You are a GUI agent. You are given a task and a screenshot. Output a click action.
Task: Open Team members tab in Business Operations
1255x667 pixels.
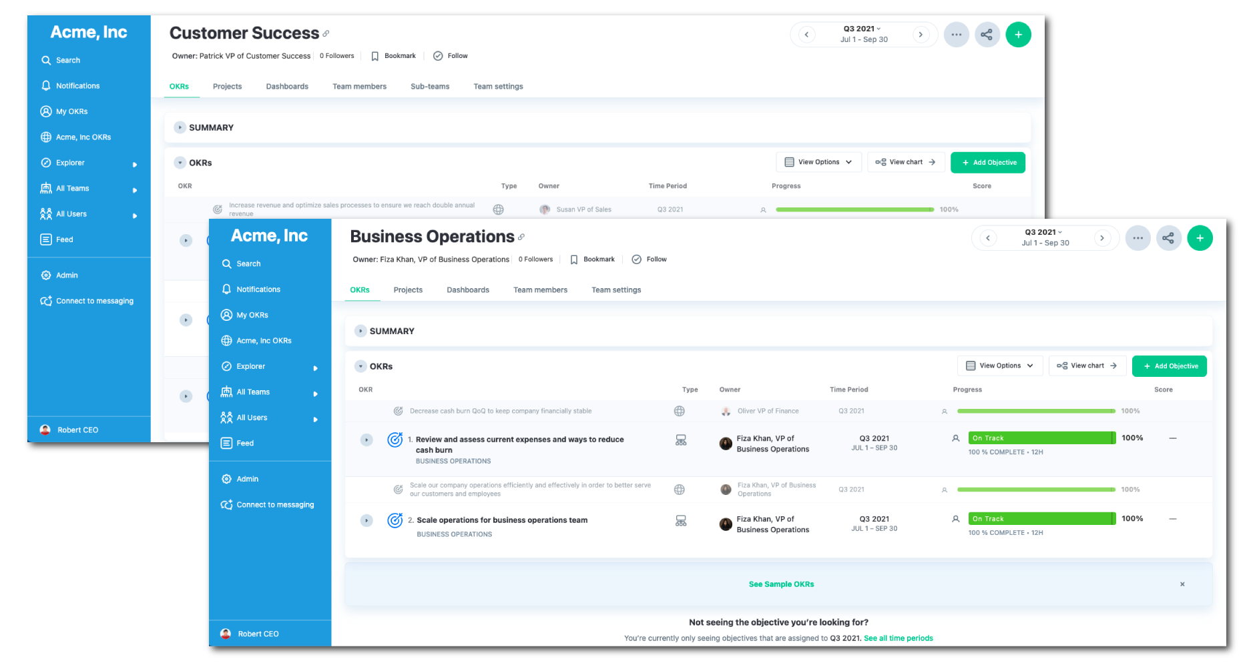pyautogui.click(x=540, y=290)
